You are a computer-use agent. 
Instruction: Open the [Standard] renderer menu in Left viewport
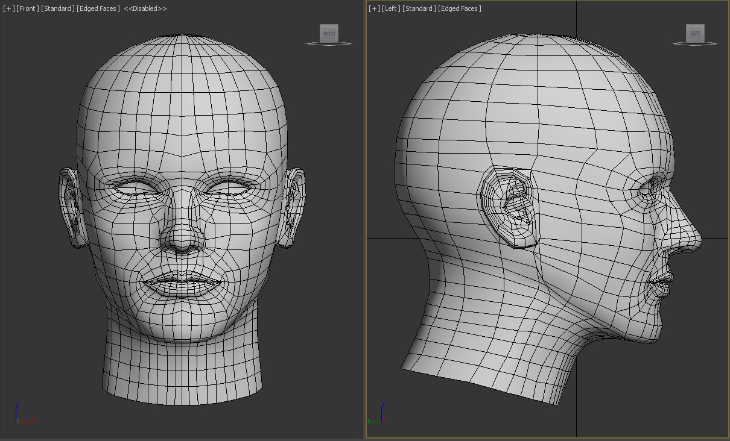coord(418,8)
